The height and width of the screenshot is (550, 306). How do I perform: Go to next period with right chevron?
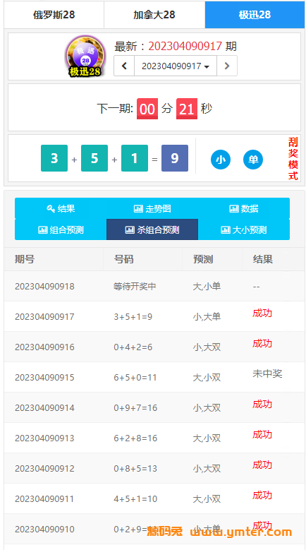[227, 66]
